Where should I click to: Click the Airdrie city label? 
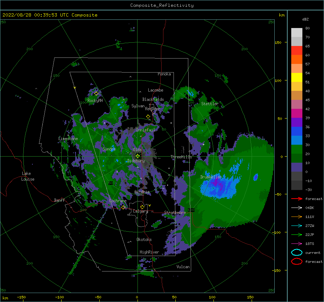(142, 192)
